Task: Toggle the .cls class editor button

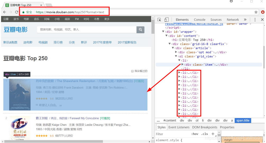Action: point(205,134)
